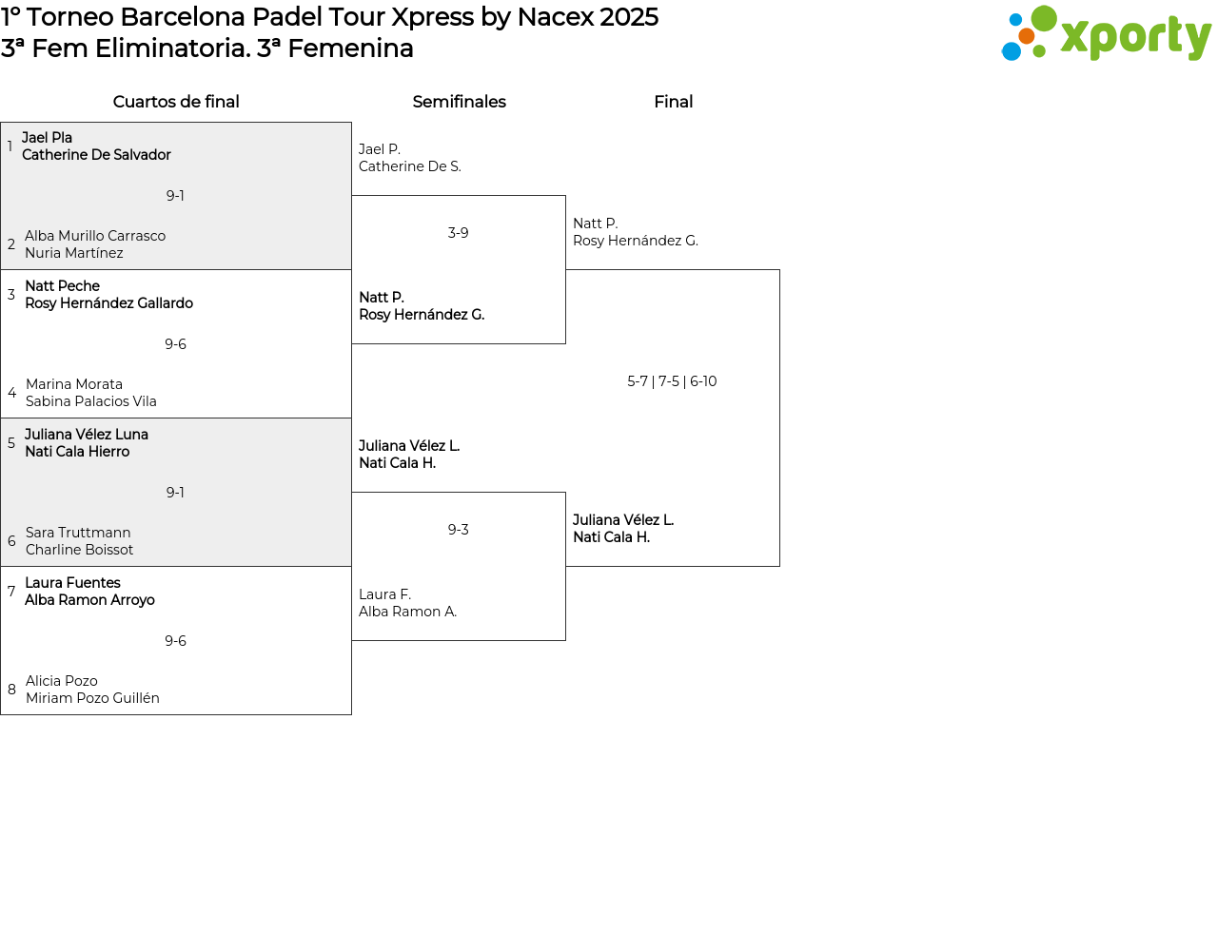
Task: Open quarterfinal team Jael Pla / Catherine De Salvador
Action: coord(96,146)
